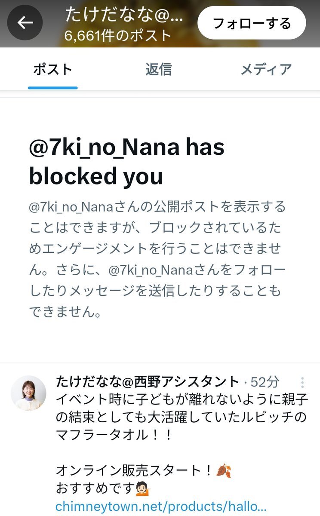Switch to the 返信 tab
Viewport: 320px width, 516px height.
(158, 69)
